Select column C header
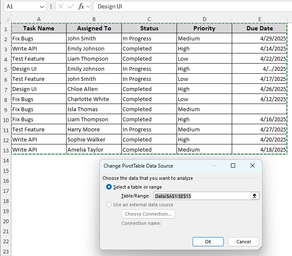Image resolution: width=292 pixels, height=256 pixels. [149, 19]
